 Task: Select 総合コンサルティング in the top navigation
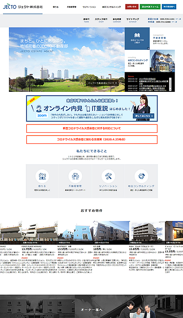[x=111, y=7]
